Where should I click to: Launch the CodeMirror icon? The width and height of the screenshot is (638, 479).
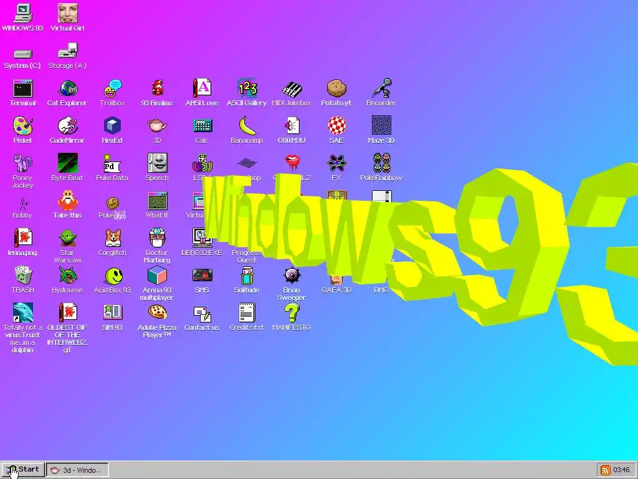pyautogui.click(x=67, y=126)
